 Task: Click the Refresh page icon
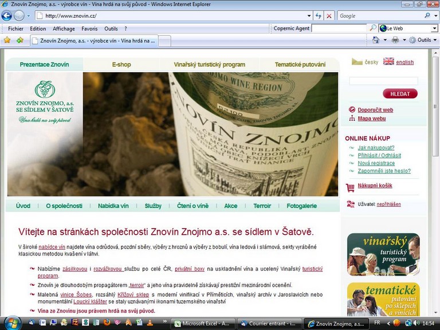pyautogui.click(x=318, y=16)
